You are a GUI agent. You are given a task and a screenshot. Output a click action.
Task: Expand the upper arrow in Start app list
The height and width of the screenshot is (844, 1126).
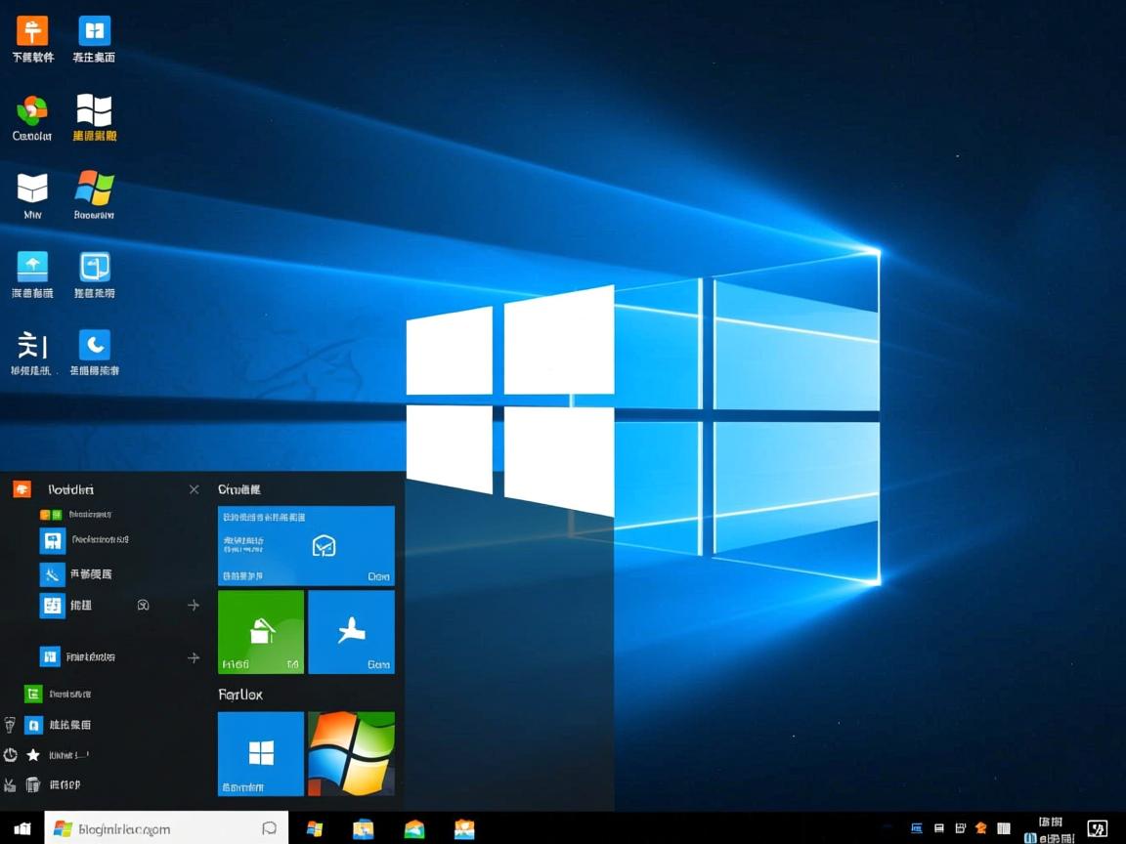(194, 606)
